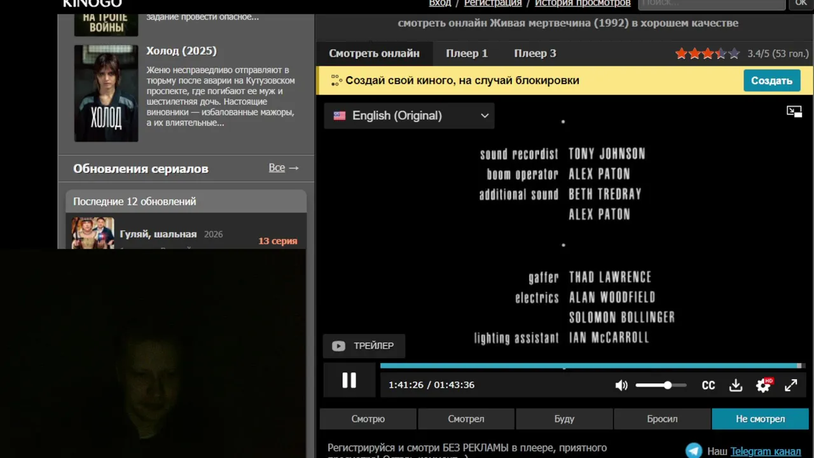Mark film as Смотрю
The width and height of the screenshot is (814, 458).
click(x=368, y=419)
